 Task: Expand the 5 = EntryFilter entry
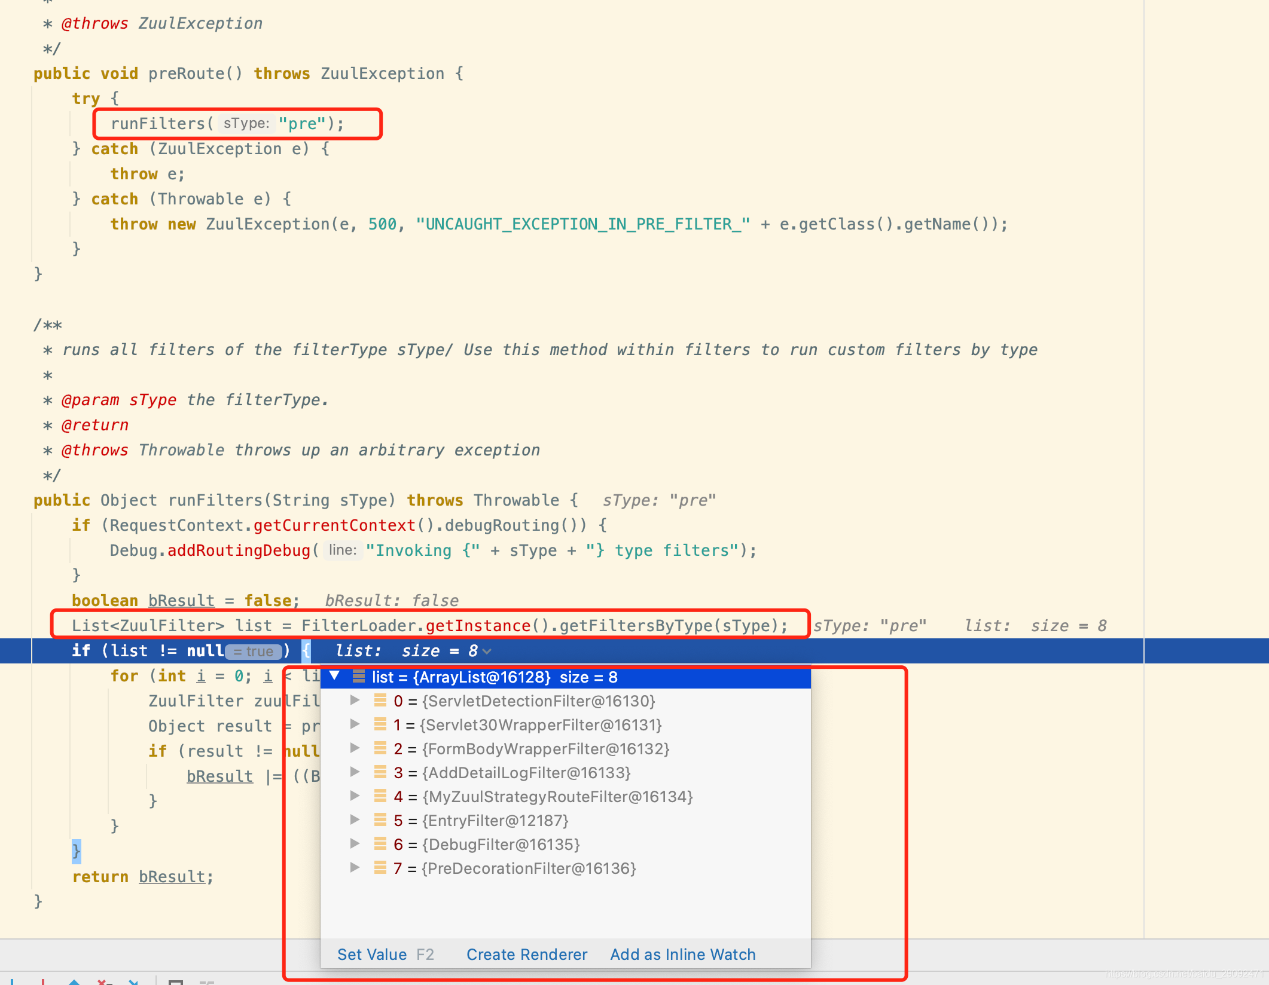point(355,819)
